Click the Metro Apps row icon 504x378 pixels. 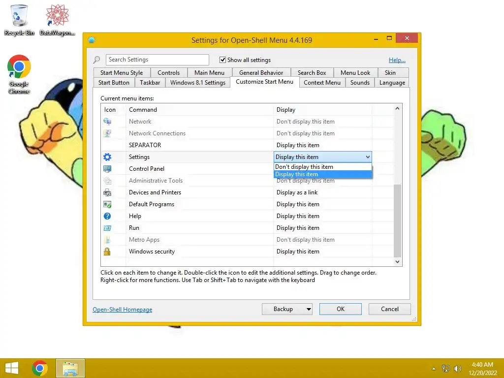tap(107, 240)
